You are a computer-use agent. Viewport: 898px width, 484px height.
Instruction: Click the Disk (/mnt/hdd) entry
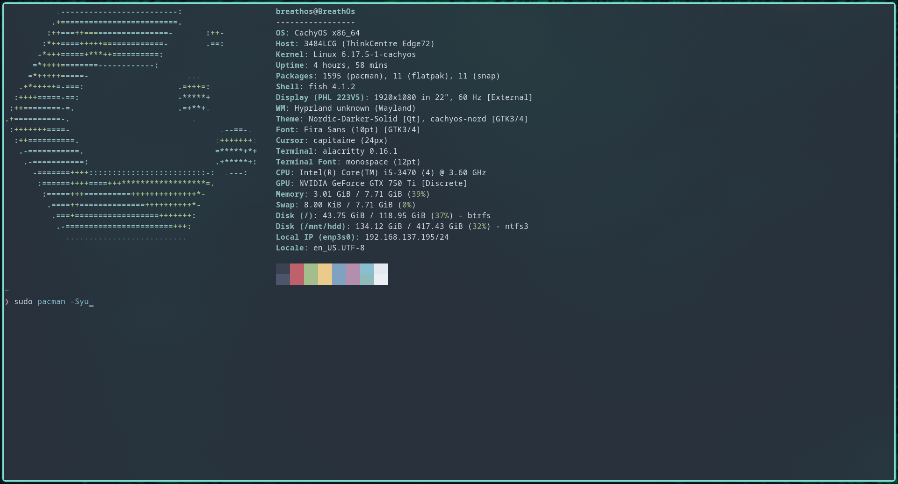coord(402,226)
